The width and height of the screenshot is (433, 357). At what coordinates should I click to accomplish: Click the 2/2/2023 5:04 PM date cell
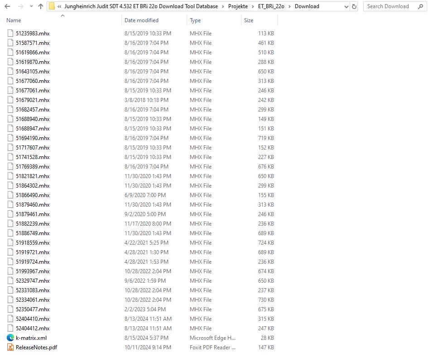click(145, 309)
